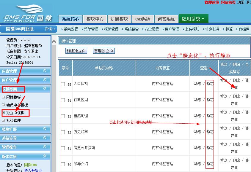The image size is (251, 172).
Task: Click the 详情>> link in header
Action: [50, 29]
